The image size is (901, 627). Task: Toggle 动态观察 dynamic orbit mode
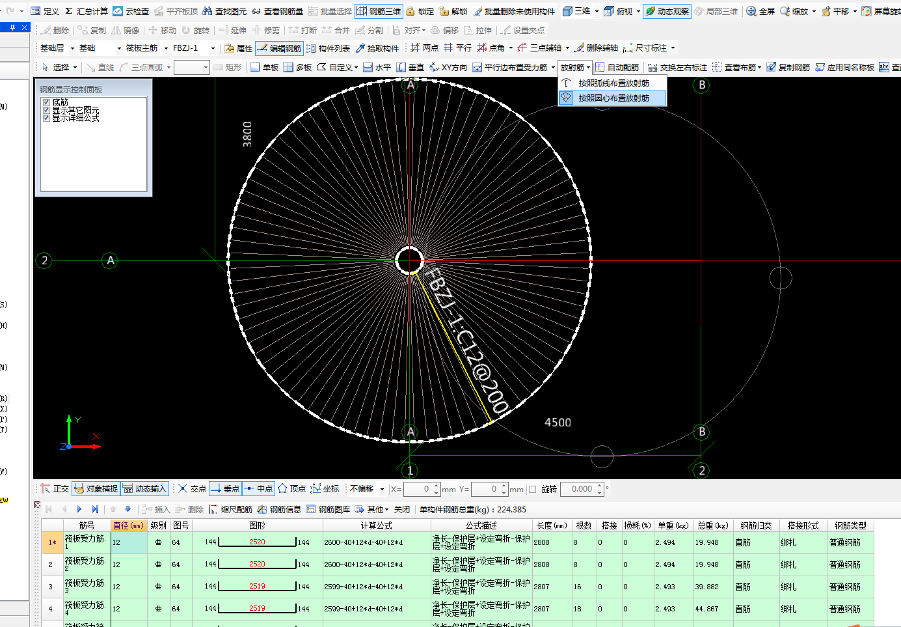[x=667, y=11]
